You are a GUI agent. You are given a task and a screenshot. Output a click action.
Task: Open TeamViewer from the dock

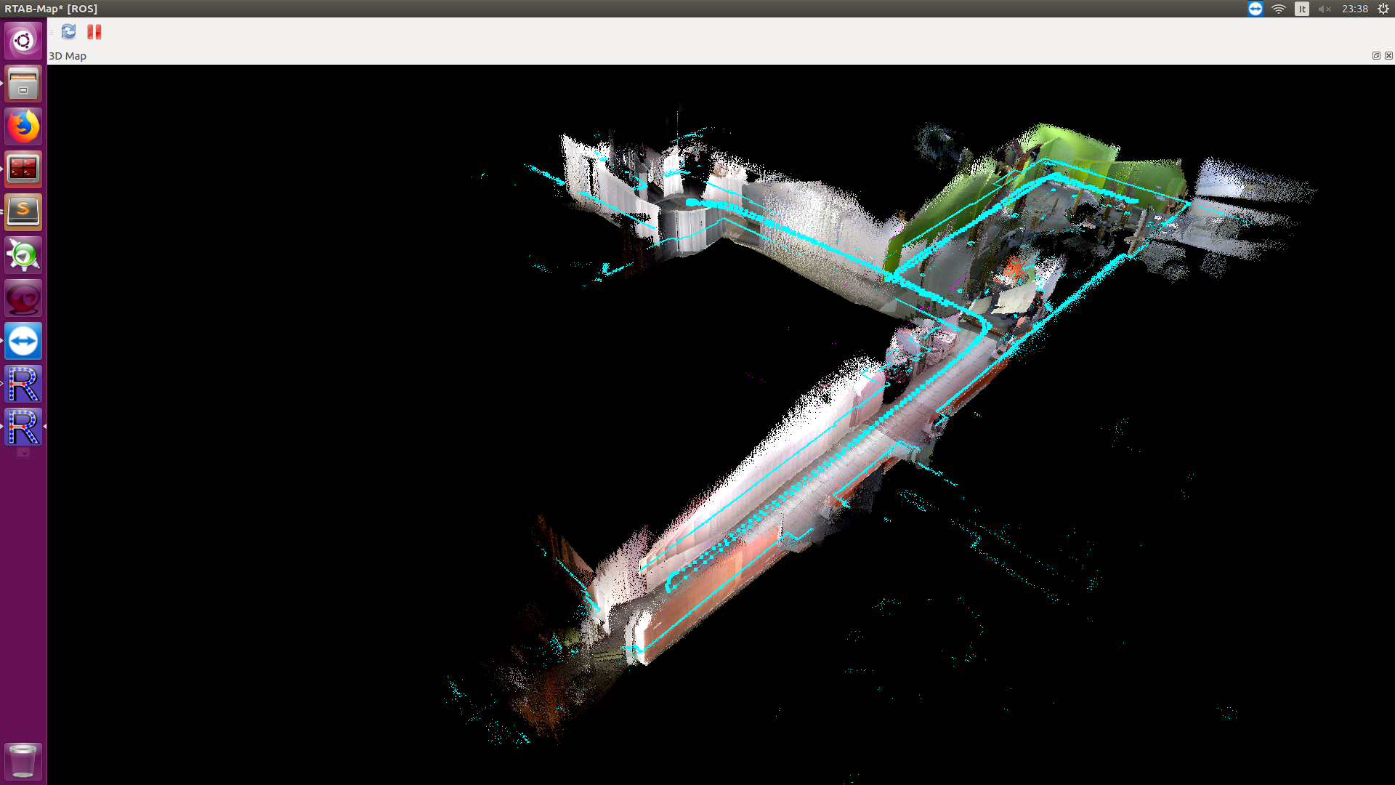(x=23, y=341)
